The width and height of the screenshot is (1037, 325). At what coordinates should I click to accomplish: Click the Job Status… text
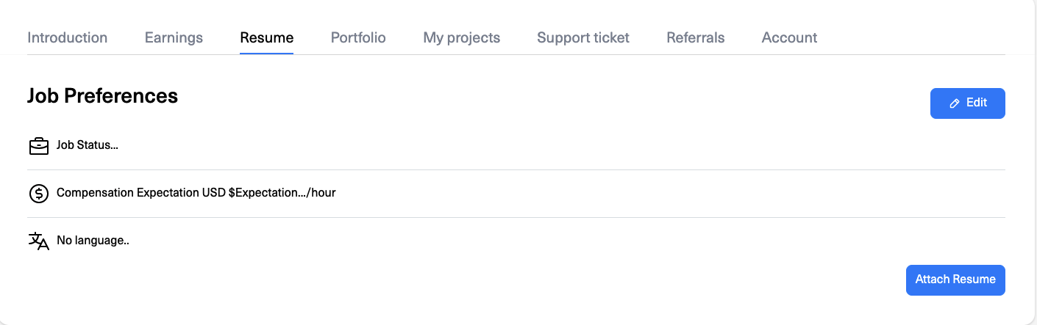coord(88,145)
